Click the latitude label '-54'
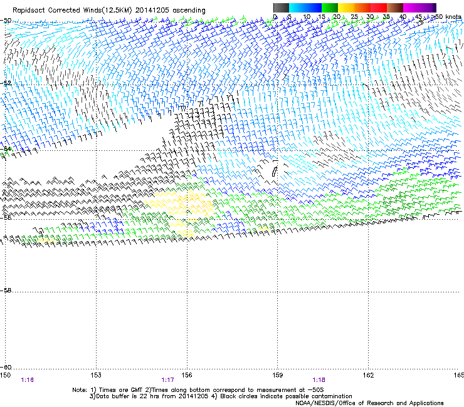 (6, 148)
